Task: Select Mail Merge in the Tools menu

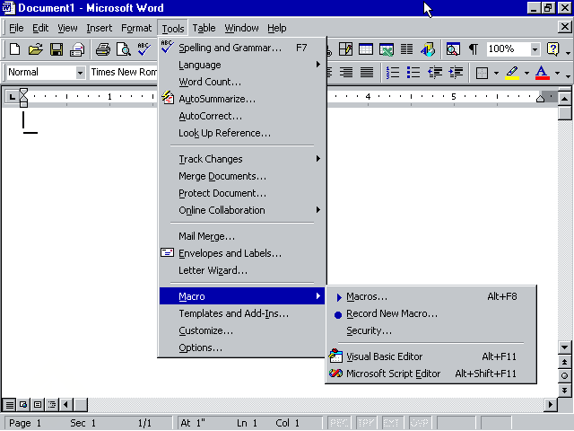Action: tap(242, 236)
